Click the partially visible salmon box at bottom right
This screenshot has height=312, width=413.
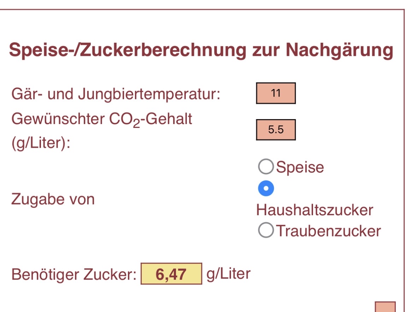point(385,307)
